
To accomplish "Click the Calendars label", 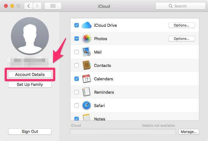I will tap(103, 79).
